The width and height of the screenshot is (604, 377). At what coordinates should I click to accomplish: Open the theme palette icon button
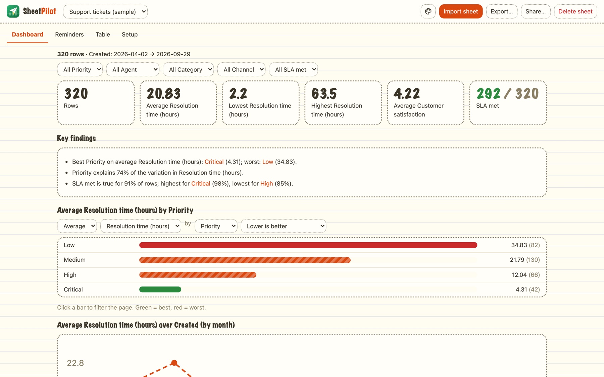[428, 11]
